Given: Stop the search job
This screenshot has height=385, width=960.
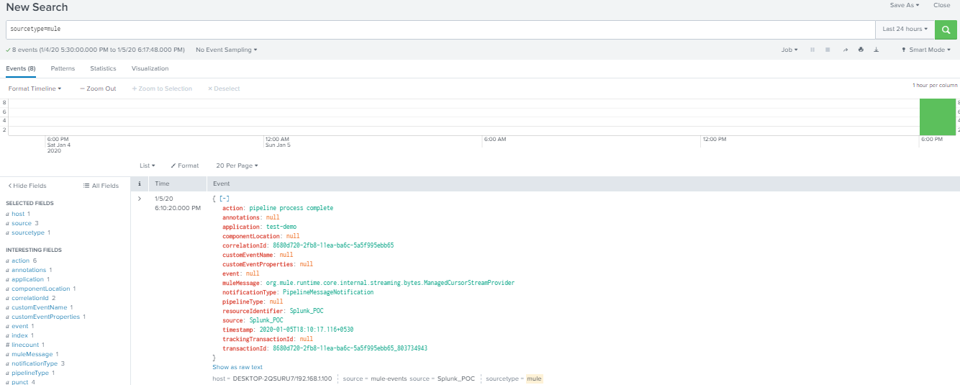Looking at the screenshot, I should pos(828,50).
